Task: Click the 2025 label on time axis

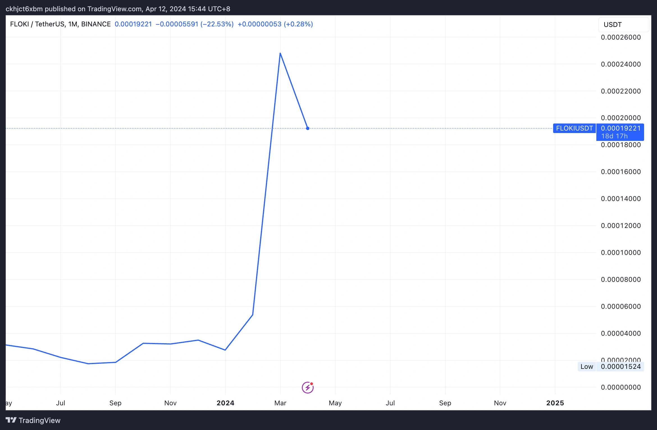Action: (x=555, y=403)
